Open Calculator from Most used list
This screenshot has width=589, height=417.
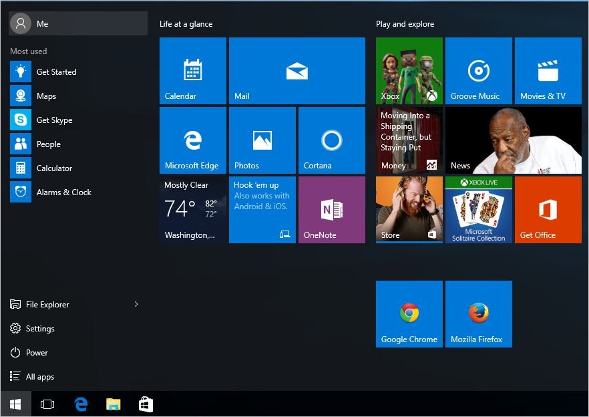[x=54, y=168]
